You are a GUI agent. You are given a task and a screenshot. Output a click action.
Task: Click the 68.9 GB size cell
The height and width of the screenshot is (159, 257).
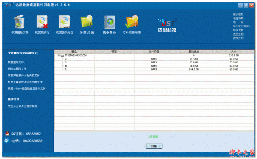tap(234, 69)
